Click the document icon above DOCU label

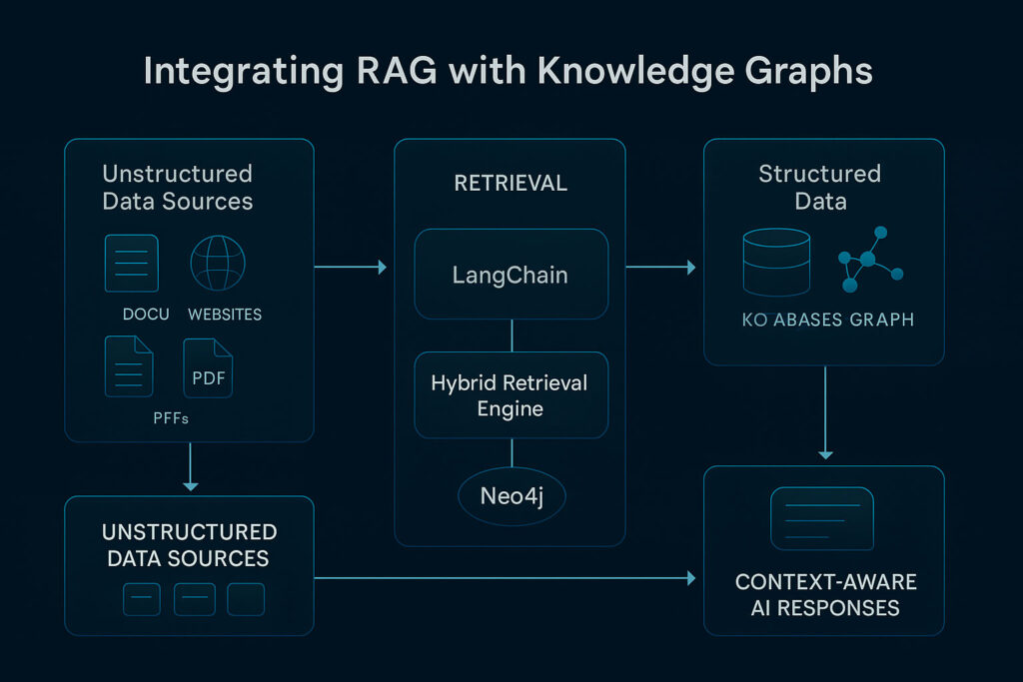click(131, 263)
